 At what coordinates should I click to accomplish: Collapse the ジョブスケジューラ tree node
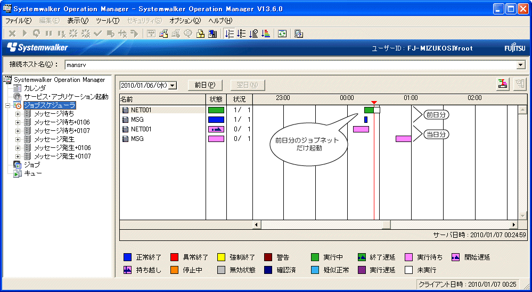[8, 105]
